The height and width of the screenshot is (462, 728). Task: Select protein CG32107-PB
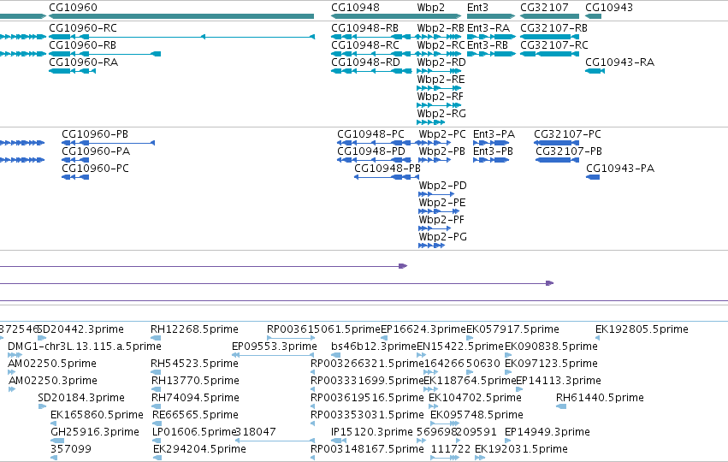tap(569, 151)
